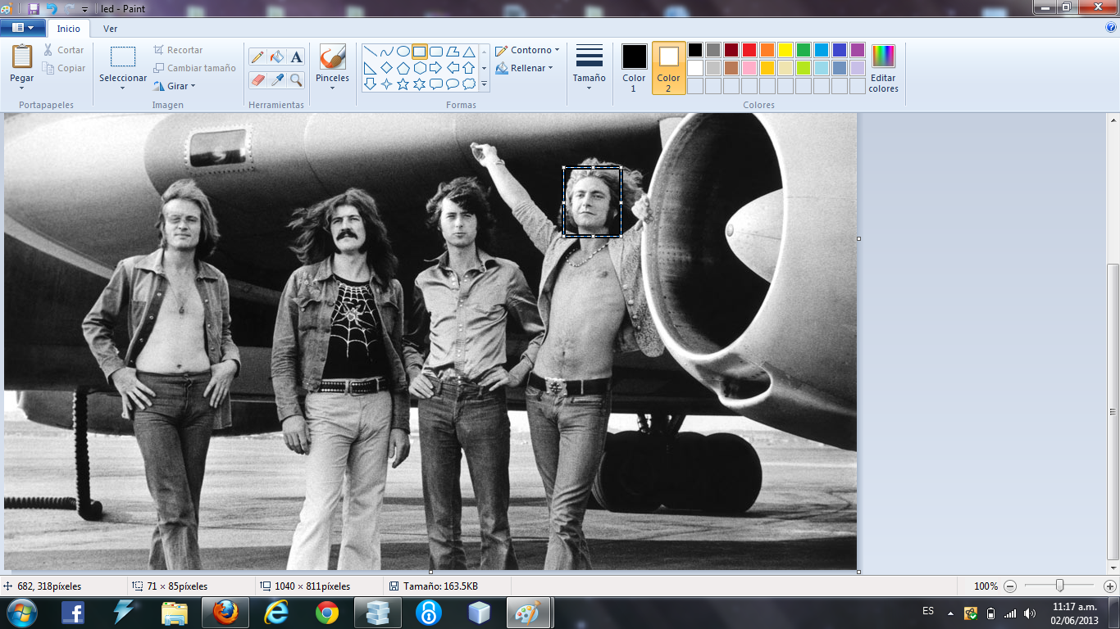
Task: Choose the Diamond shape
Action: [x=386, y=67]
